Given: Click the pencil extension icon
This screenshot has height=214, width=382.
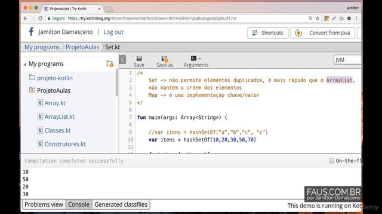Looking at the screenshot, I should 334,18.
